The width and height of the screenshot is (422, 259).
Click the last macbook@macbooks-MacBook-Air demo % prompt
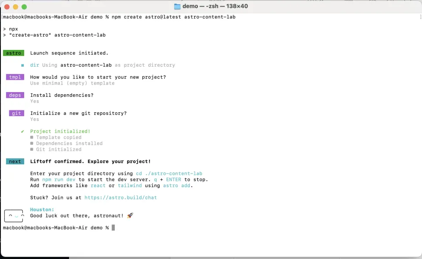point(56,227)
